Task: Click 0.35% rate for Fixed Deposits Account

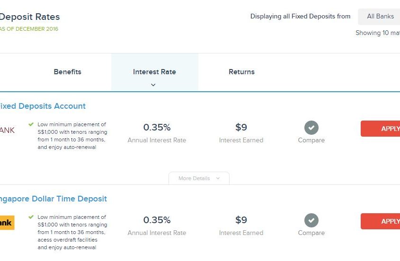Action: [157, 127]
